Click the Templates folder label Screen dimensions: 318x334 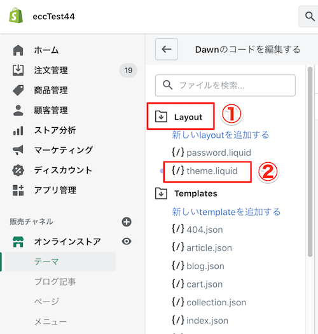pyautogui.click(x=196, y=193)
